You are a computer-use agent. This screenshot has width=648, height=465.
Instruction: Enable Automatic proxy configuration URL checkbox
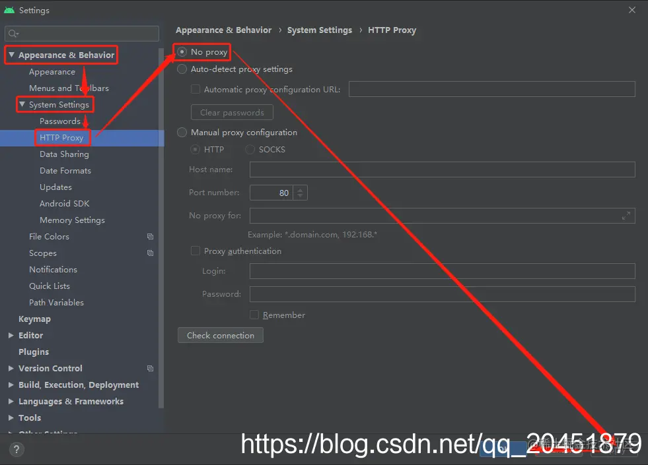tap(196, 89)
